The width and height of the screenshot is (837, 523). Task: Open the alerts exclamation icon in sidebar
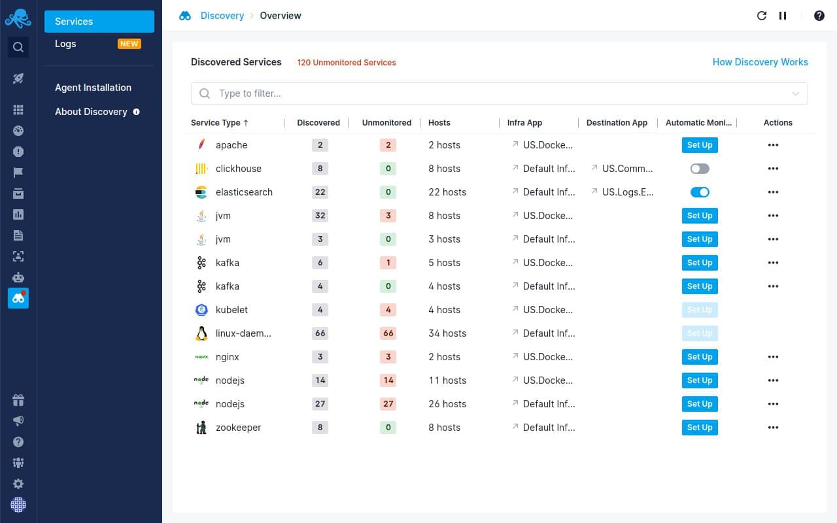pos(18,152)
